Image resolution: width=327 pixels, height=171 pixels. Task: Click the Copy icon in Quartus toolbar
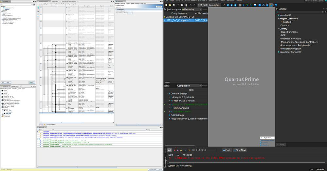click(182, 5)
